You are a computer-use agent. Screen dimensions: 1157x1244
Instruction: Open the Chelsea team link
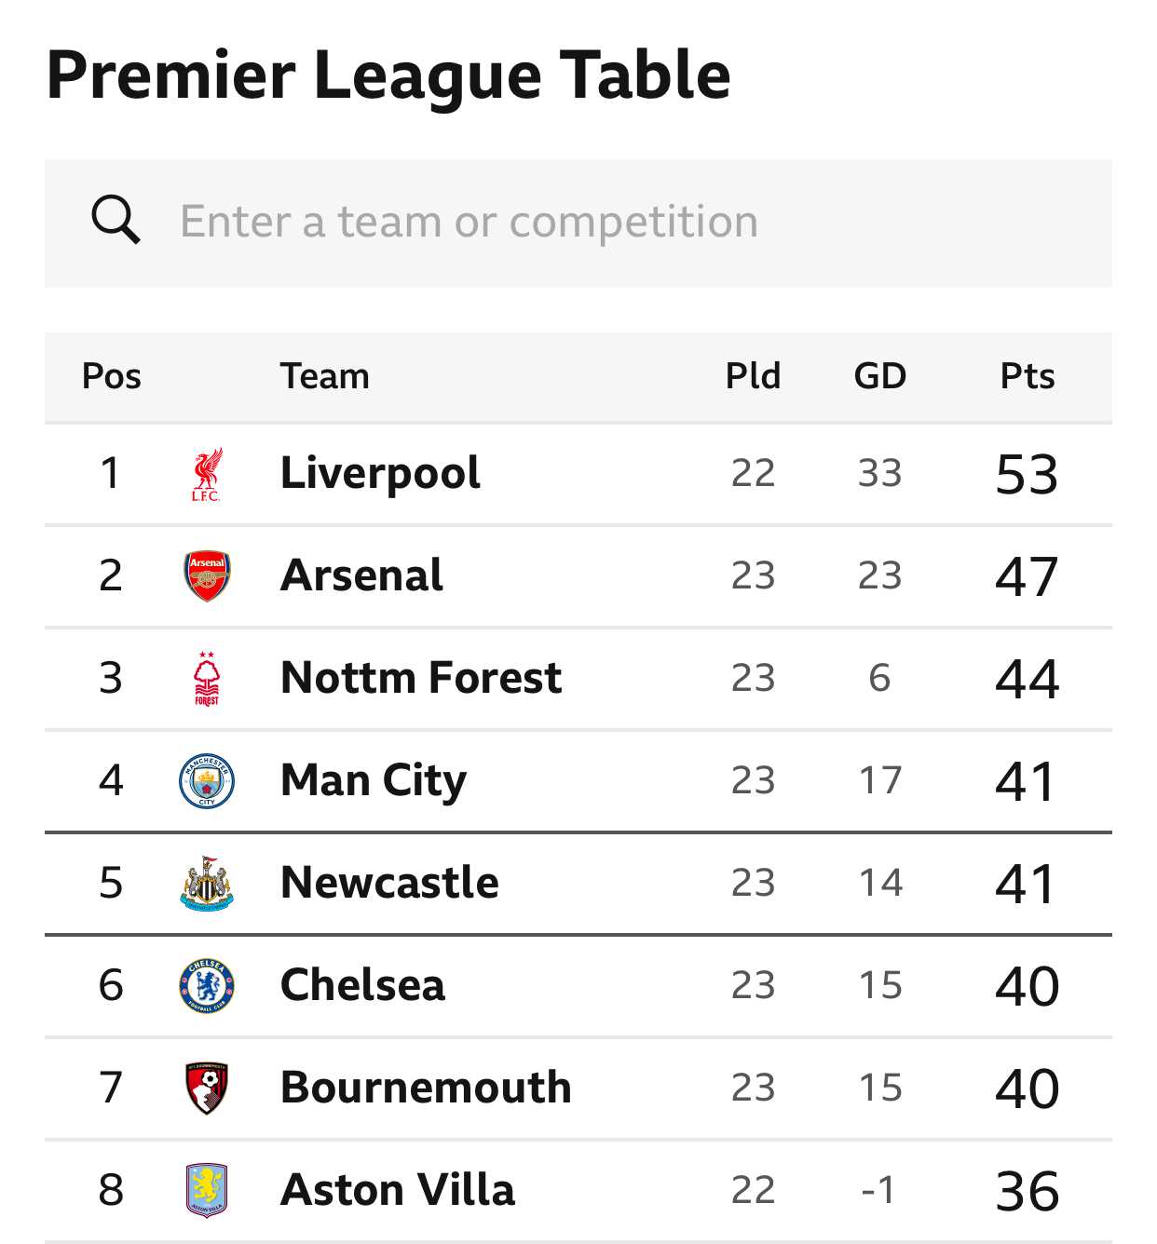[x=362, y=985]
